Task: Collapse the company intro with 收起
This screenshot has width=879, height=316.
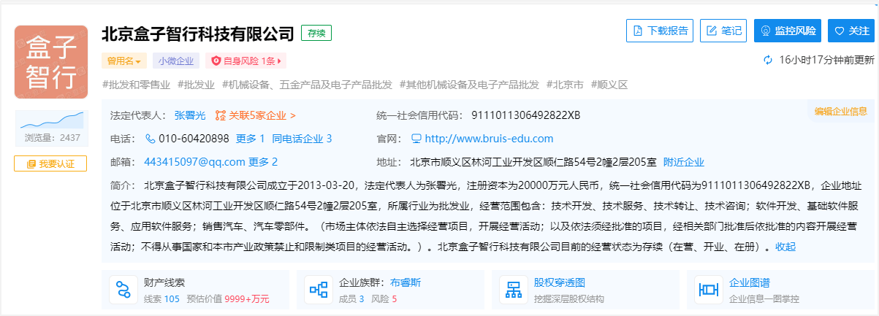Action: click(785, 247)
